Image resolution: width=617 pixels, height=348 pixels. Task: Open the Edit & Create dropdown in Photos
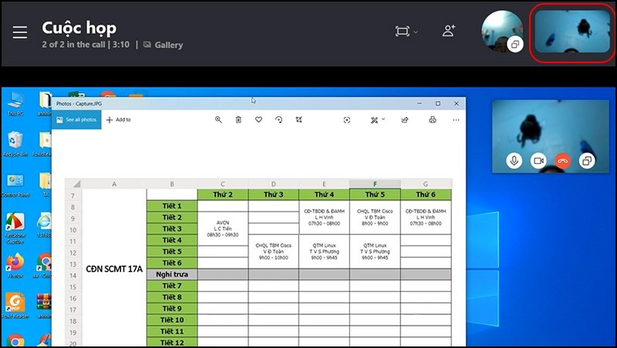click(x=377, y=120)
